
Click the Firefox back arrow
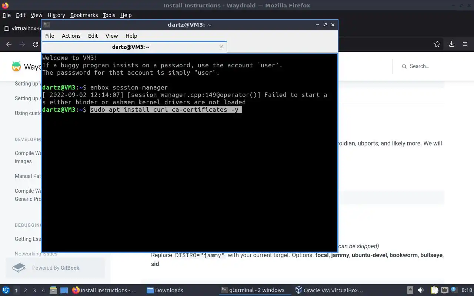[x=9, y=44]
